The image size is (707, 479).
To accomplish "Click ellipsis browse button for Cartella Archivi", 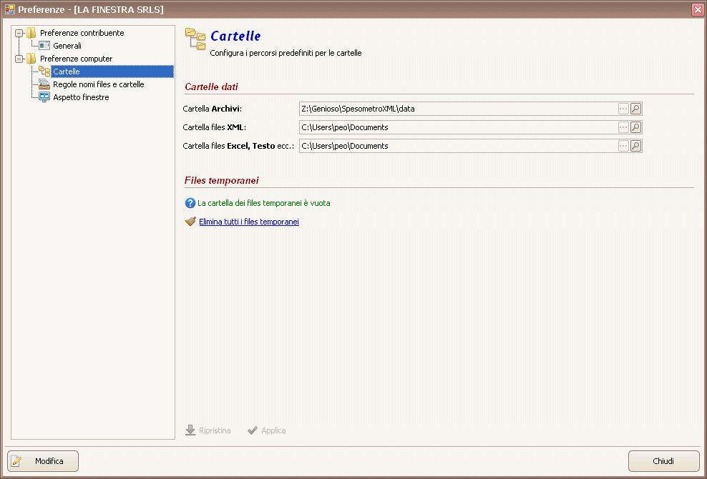I will (623, 109).
